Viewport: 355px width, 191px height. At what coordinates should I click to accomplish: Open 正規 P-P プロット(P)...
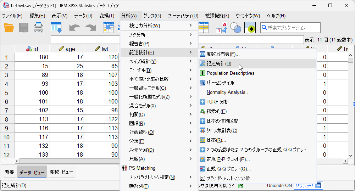click(x=257, y=159)
